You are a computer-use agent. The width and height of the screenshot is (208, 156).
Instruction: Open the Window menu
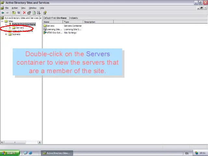32,8
